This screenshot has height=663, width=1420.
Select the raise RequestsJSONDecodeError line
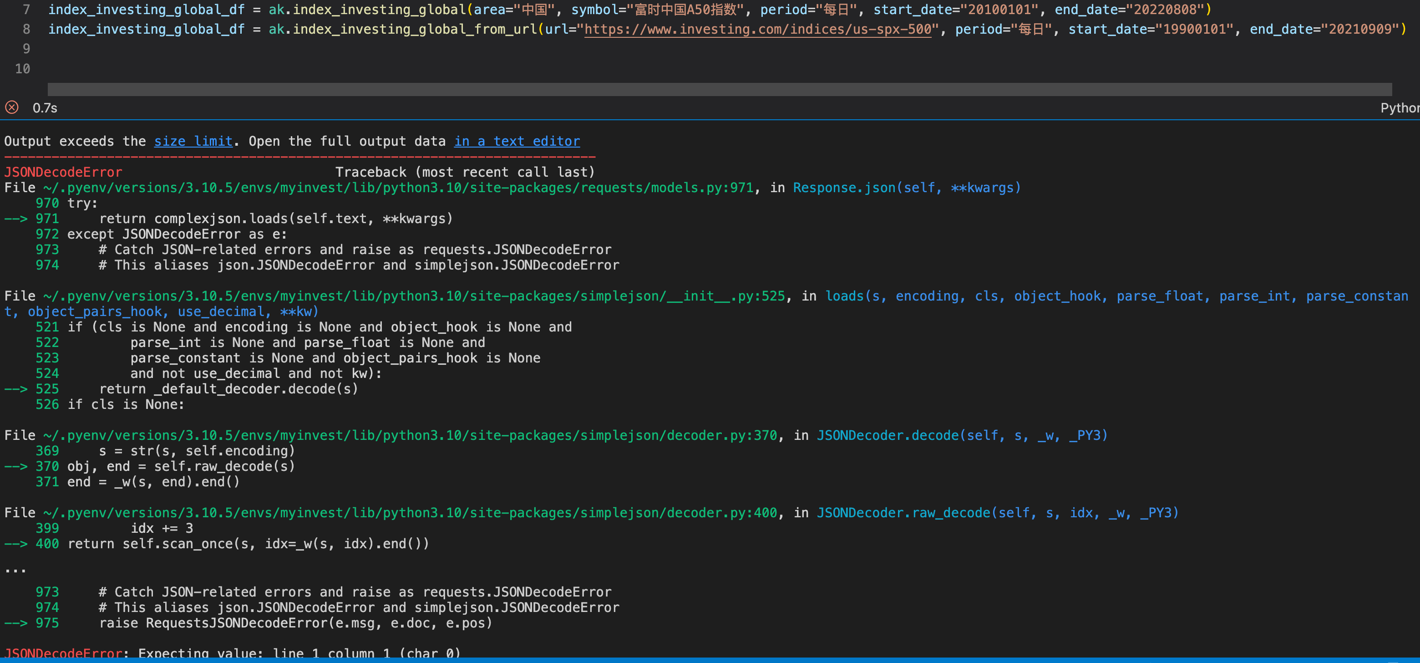pyautogui.click(x=296, y=623)
